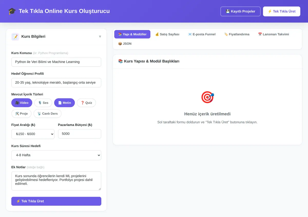Click the Tek Tıkla Online Kurs Oluşturucu title
Viewport: 308px width, 217px height.
pos(64,11)
